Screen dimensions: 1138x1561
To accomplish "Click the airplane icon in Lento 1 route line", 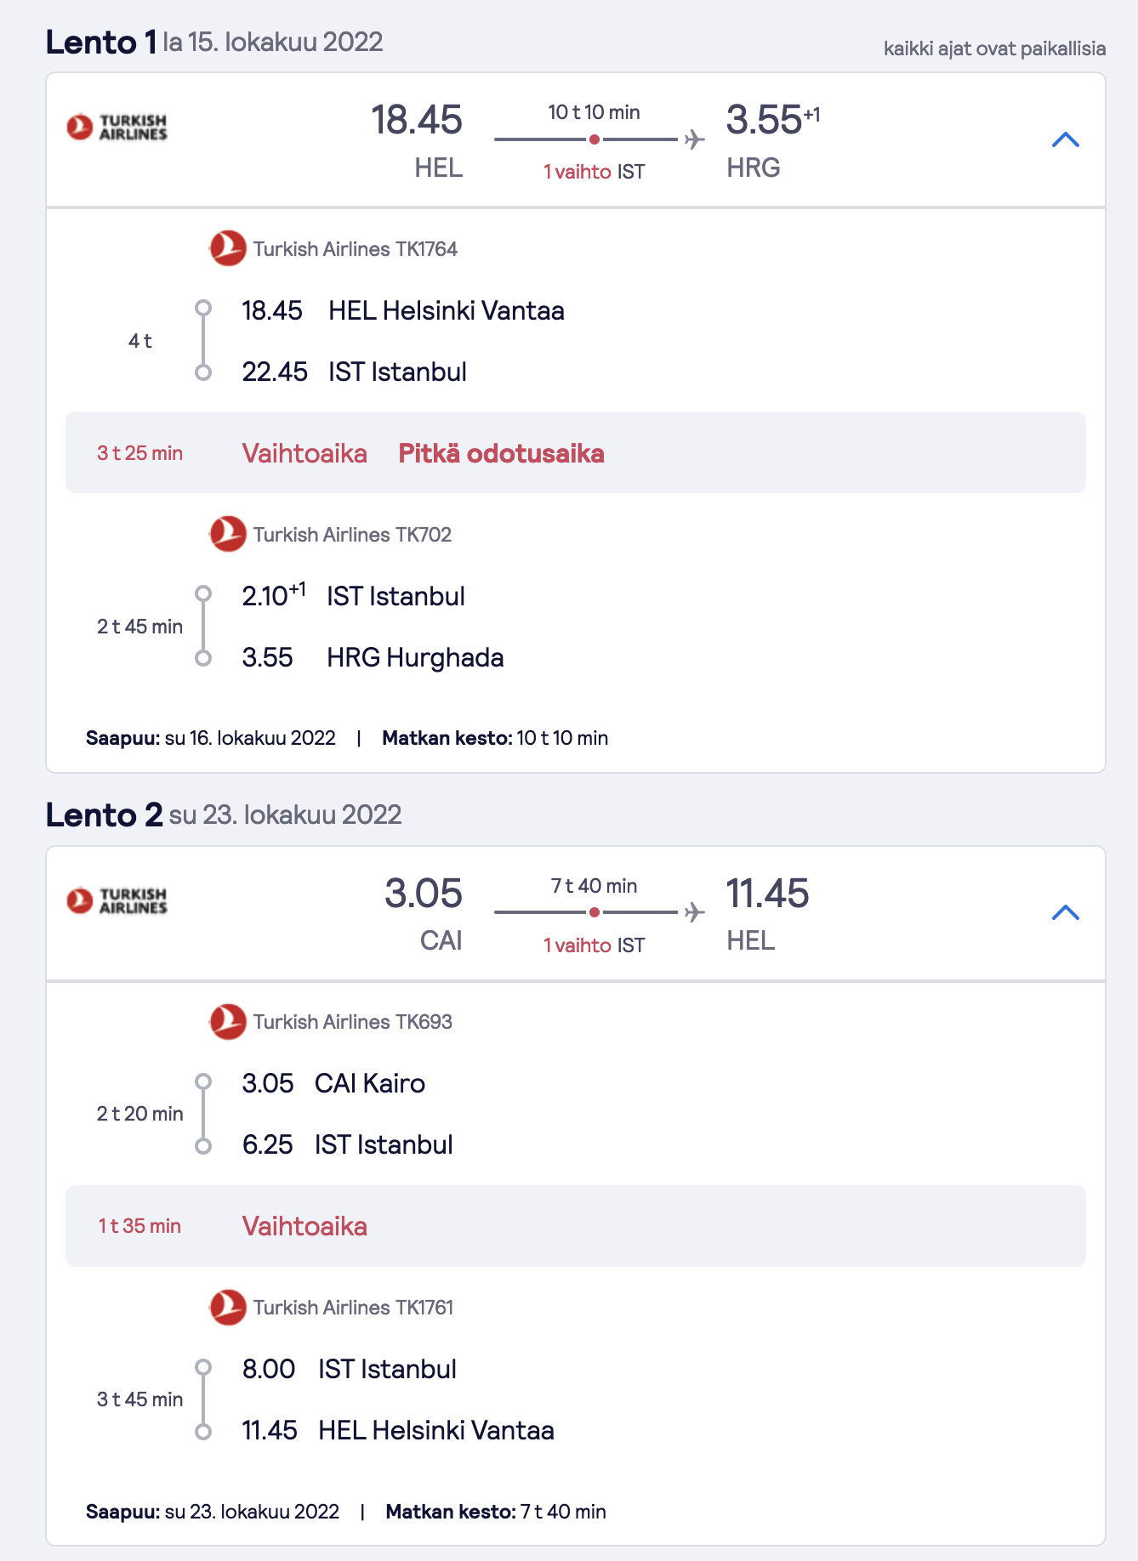I will pos(695,139).
